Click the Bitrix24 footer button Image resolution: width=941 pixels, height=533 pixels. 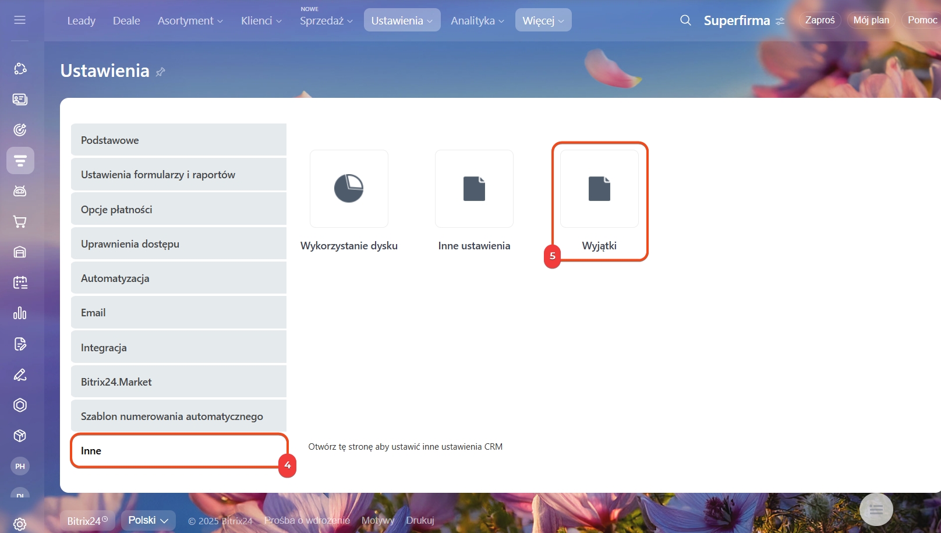coord(87,521)
